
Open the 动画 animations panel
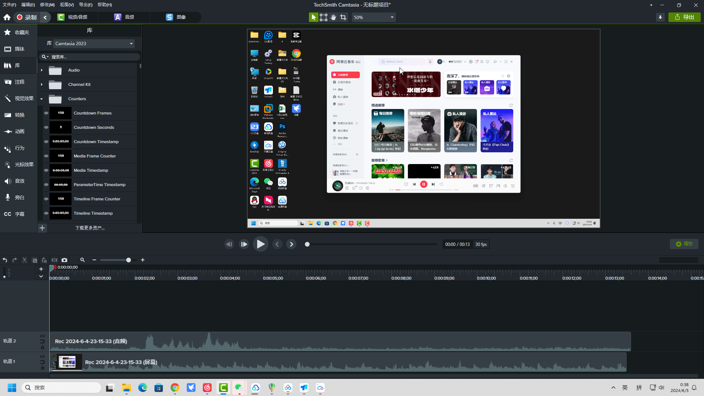coord(18,131)
